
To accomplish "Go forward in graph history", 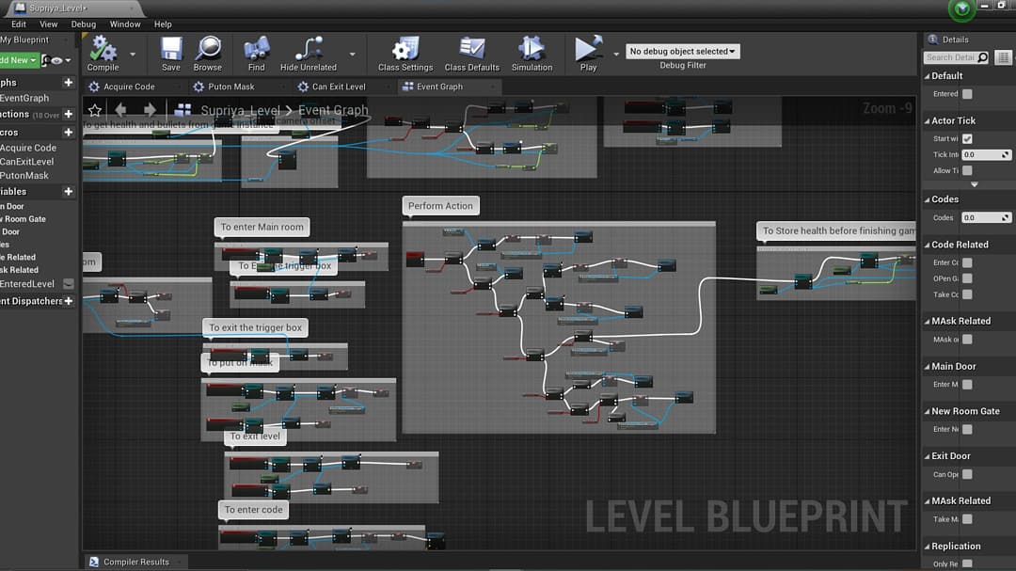I will pos(150,110).
